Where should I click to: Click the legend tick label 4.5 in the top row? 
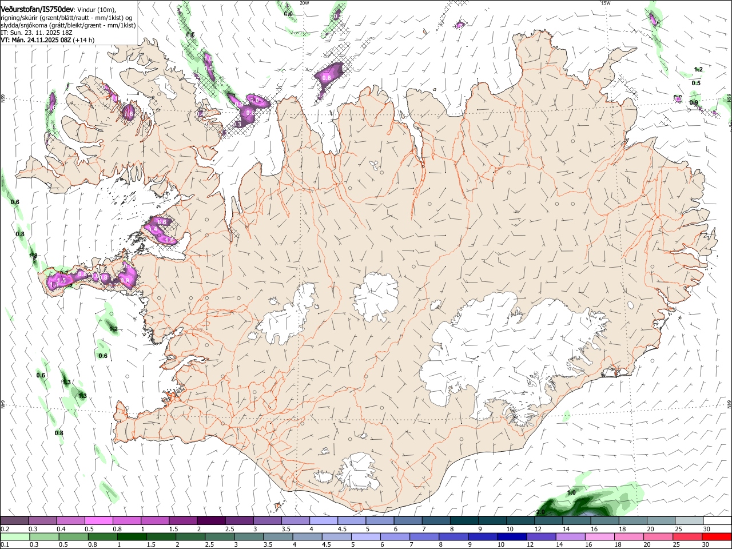[342, 529]
